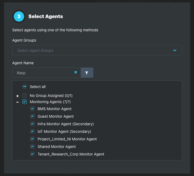Click the filter funnel icon button

[87, 73]
